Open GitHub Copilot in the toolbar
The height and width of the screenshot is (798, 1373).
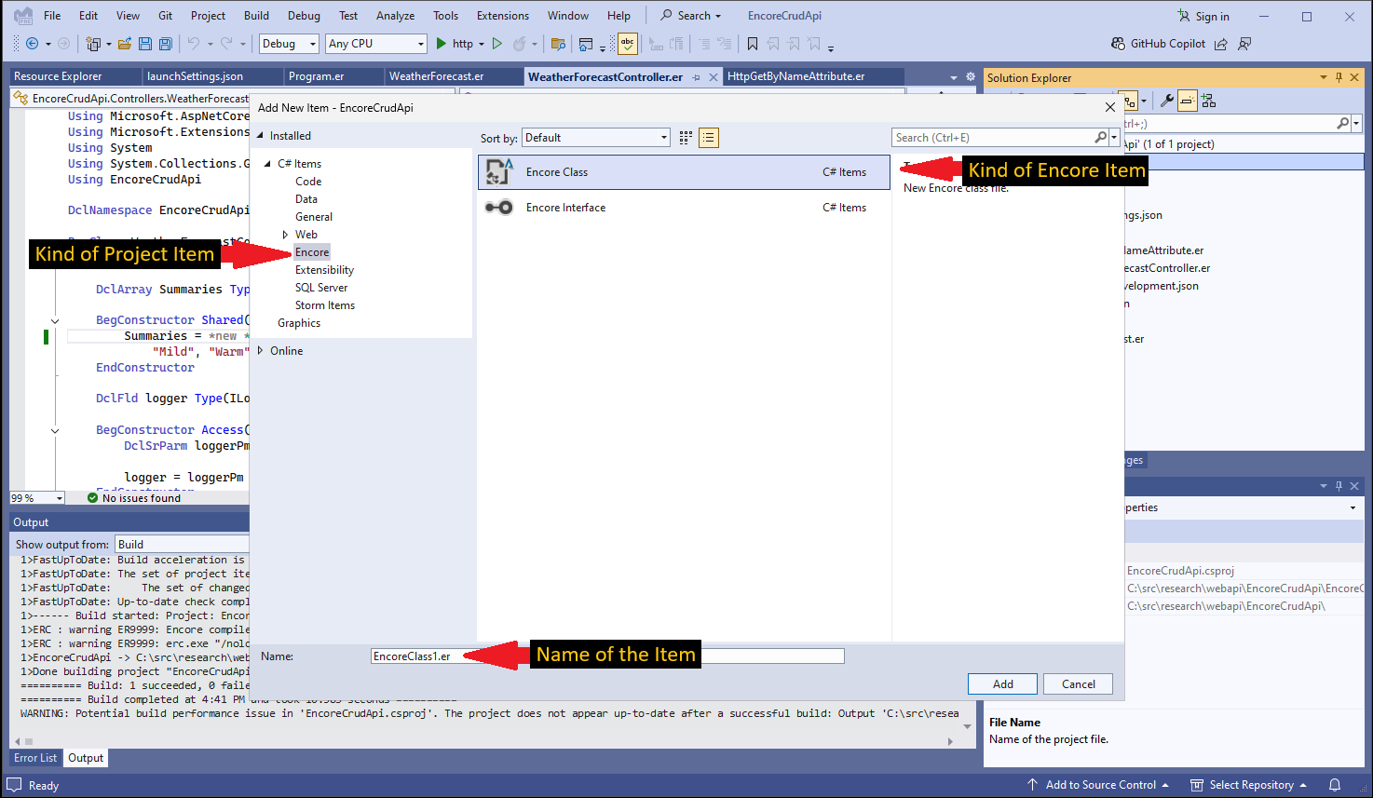click(1158, 44)
